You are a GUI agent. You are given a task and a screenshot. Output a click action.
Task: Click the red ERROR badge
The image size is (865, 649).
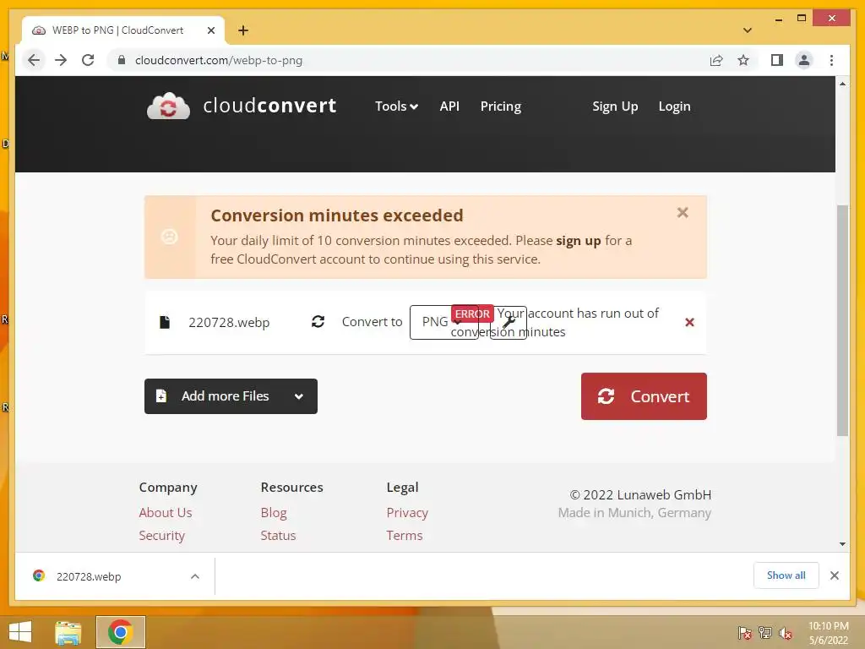472,314
